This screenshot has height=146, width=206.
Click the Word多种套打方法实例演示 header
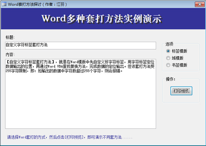point(102,19)
